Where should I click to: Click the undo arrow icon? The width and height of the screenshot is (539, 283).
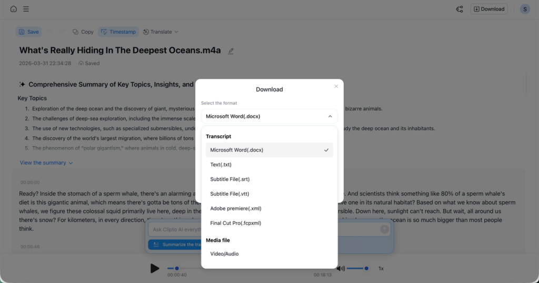49,32
